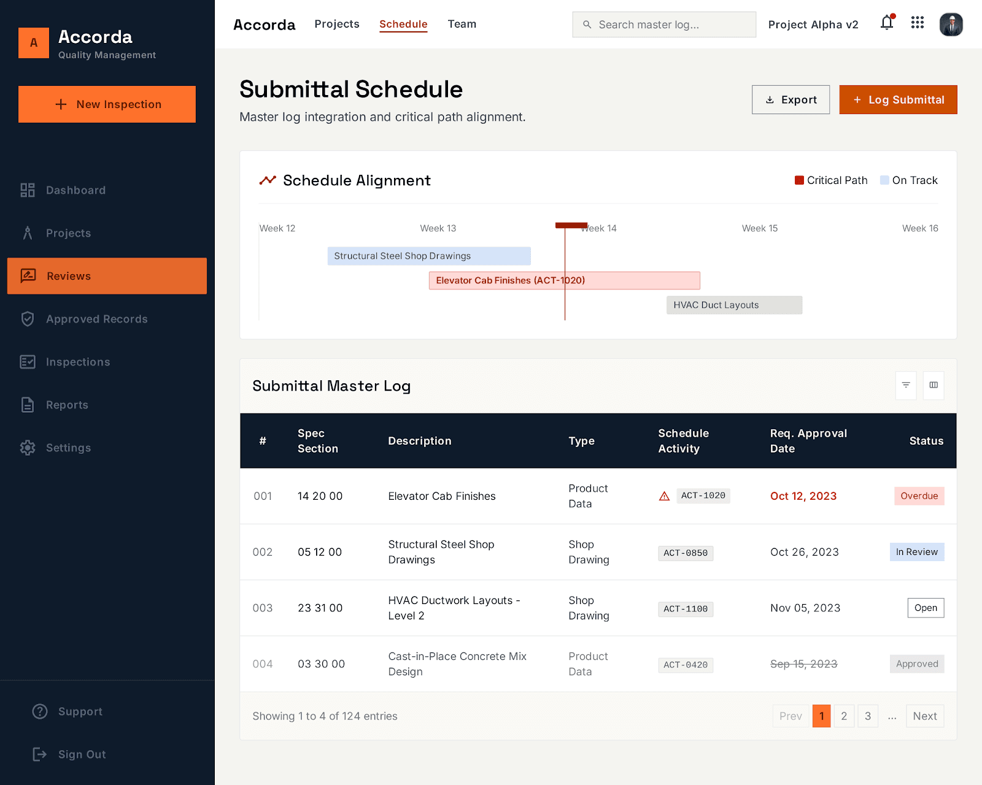Click the Reports document icon
The height and width of the screenshot is (785, 982).
(28, 405)
